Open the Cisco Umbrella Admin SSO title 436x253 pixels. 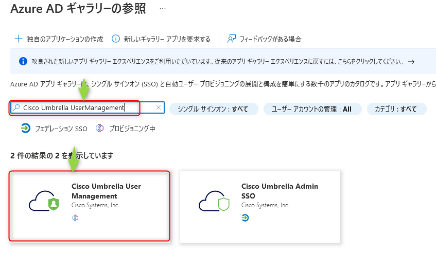pyautogui.click(x=280, y=191)
